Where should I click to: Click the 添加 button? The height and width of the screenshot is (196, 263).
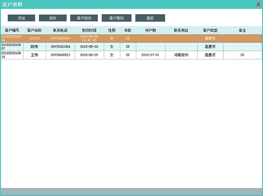click(21, 18)
